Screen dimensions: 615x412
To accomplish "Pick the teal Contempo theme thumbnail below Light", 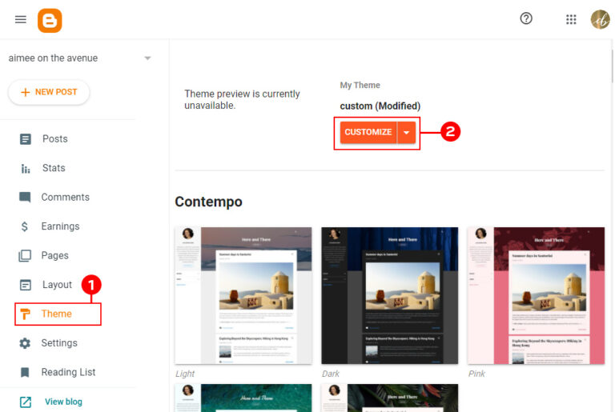I will 243,398.
